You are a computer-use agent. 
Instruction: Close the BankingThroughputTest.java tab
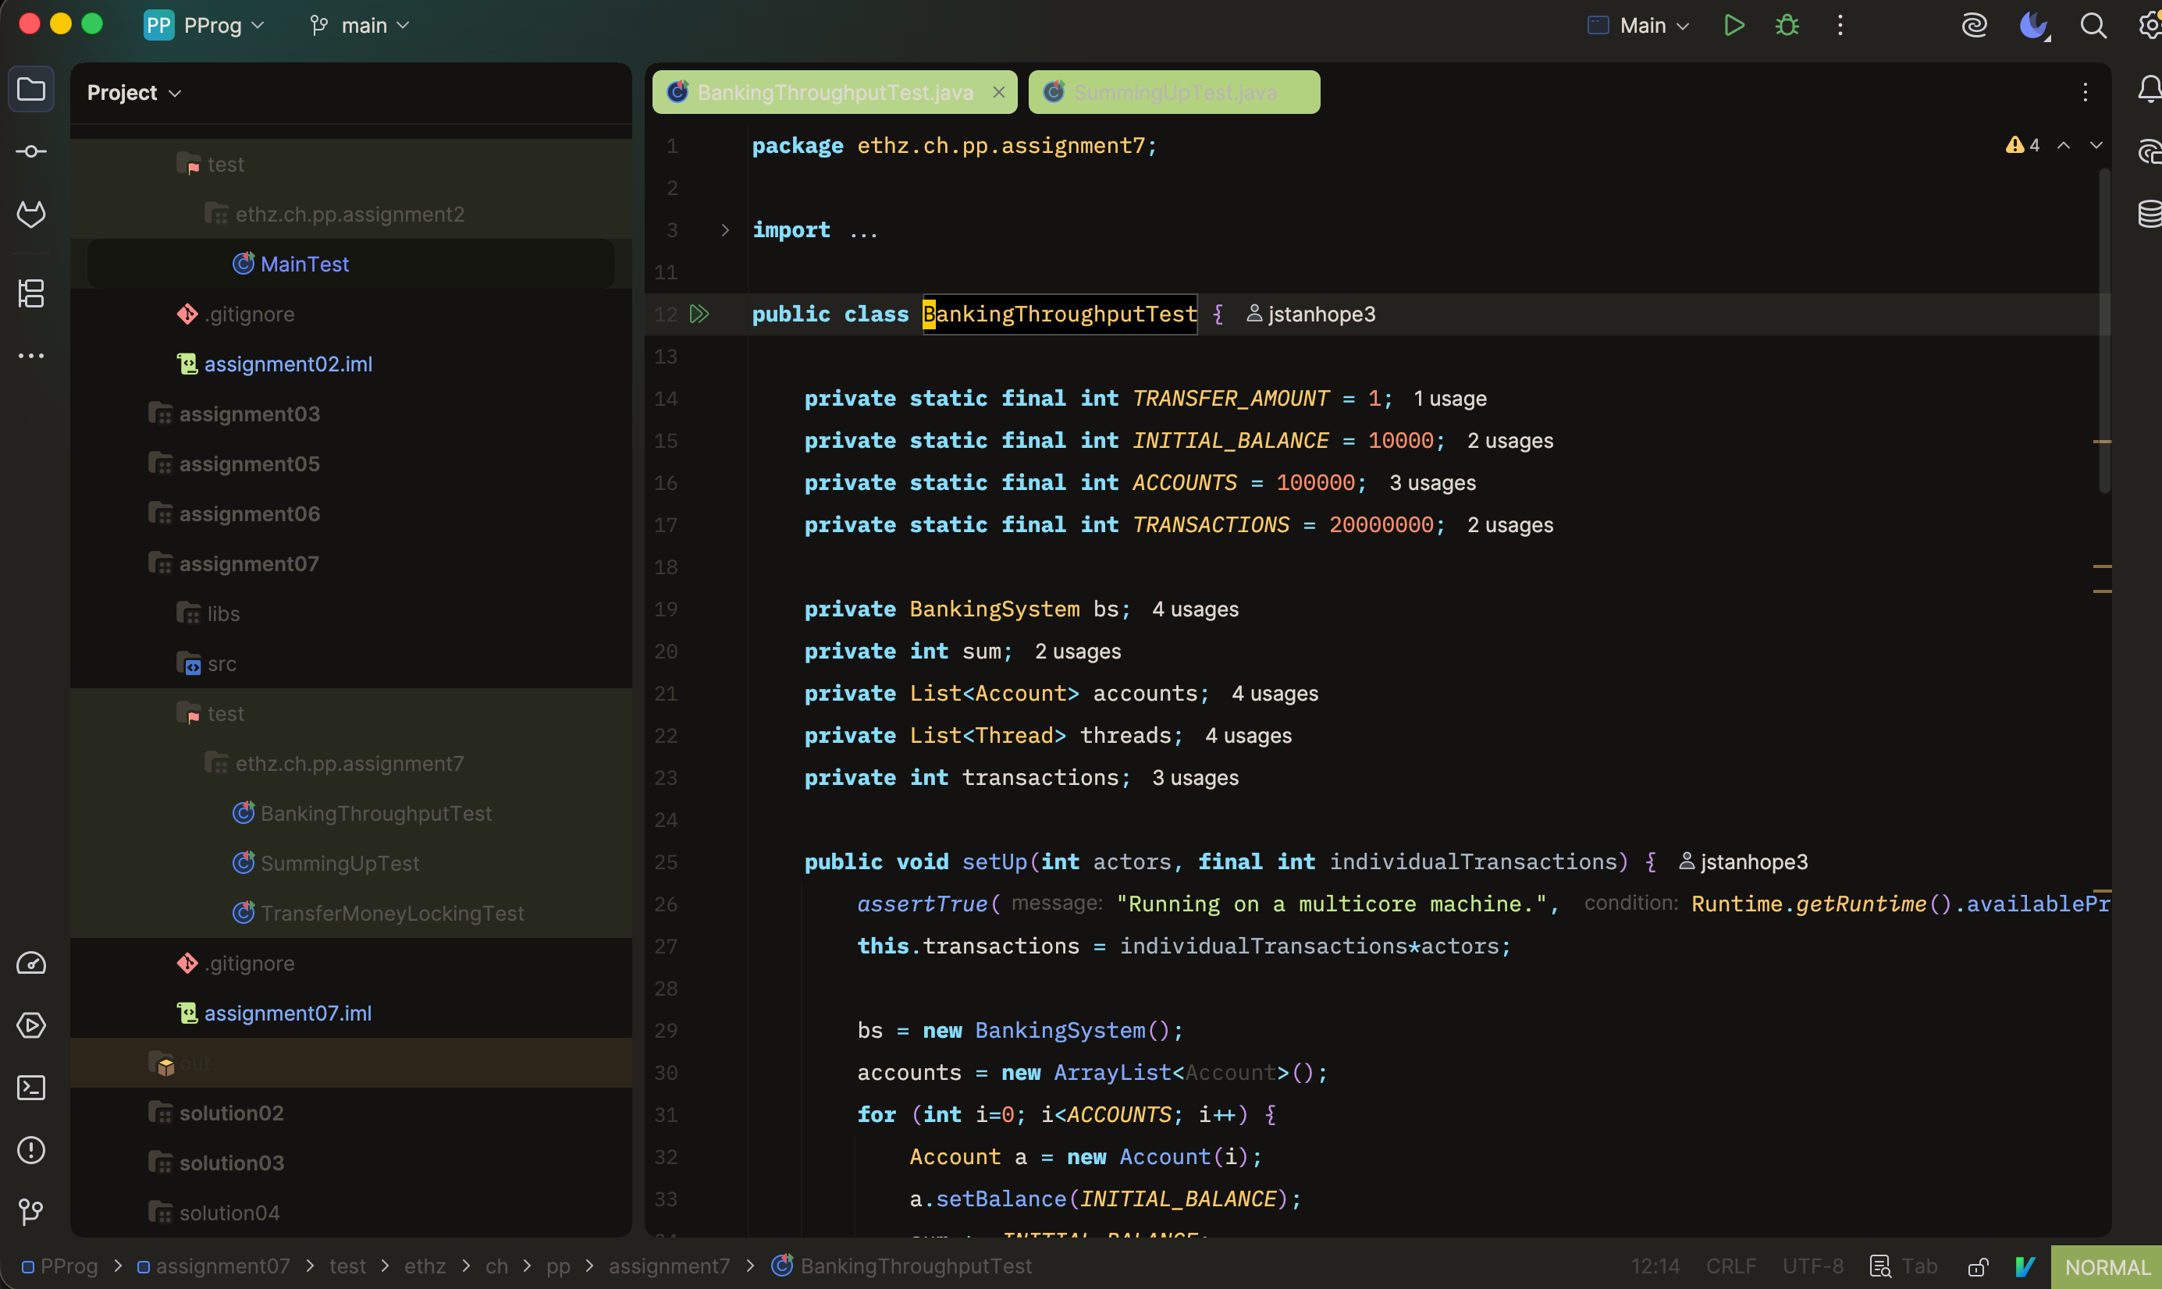click(x=999, y=92)
